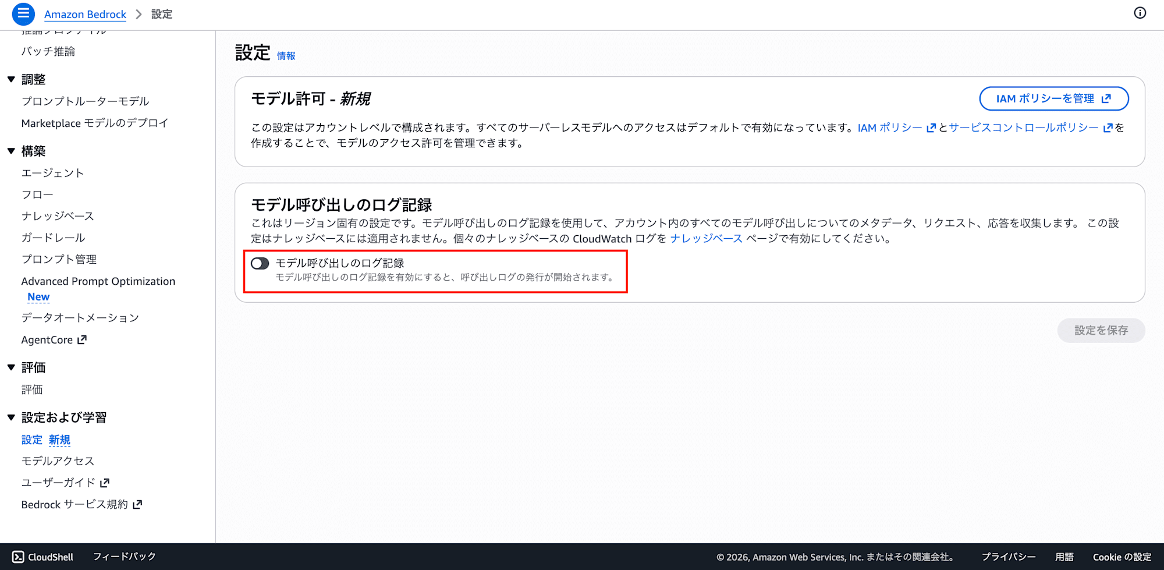Collapse the 設定および学習 section
This screenshot has height=570, width=1164.
point(11,417)
